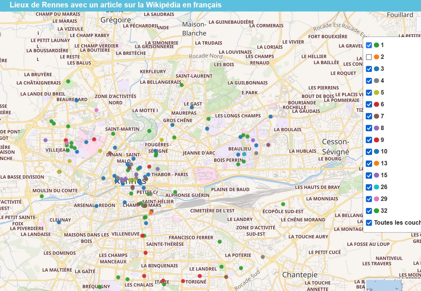421x291 pixels.
Task: Click the 'JEANNE D'ARC' district label
Action: pos(199,153)
